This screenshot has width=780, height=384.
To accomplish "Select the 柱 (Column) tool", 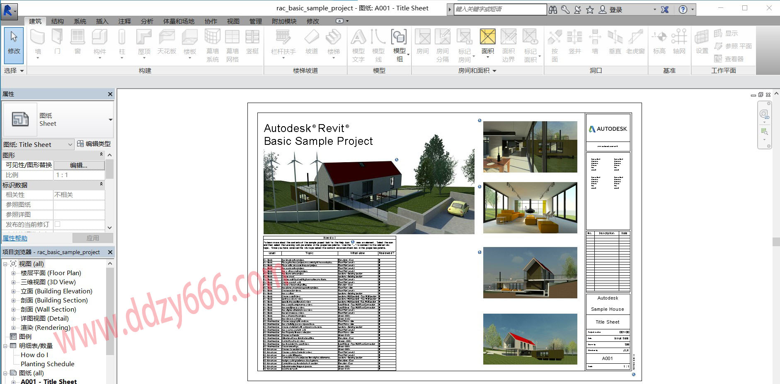I will click(x=122, y=43).
